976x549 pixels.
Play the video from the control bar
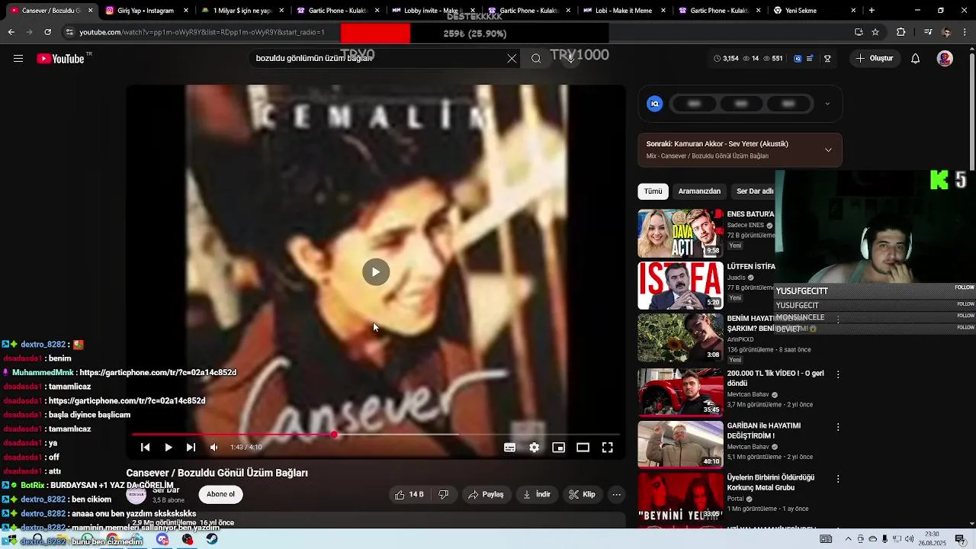tap(168, 448)
